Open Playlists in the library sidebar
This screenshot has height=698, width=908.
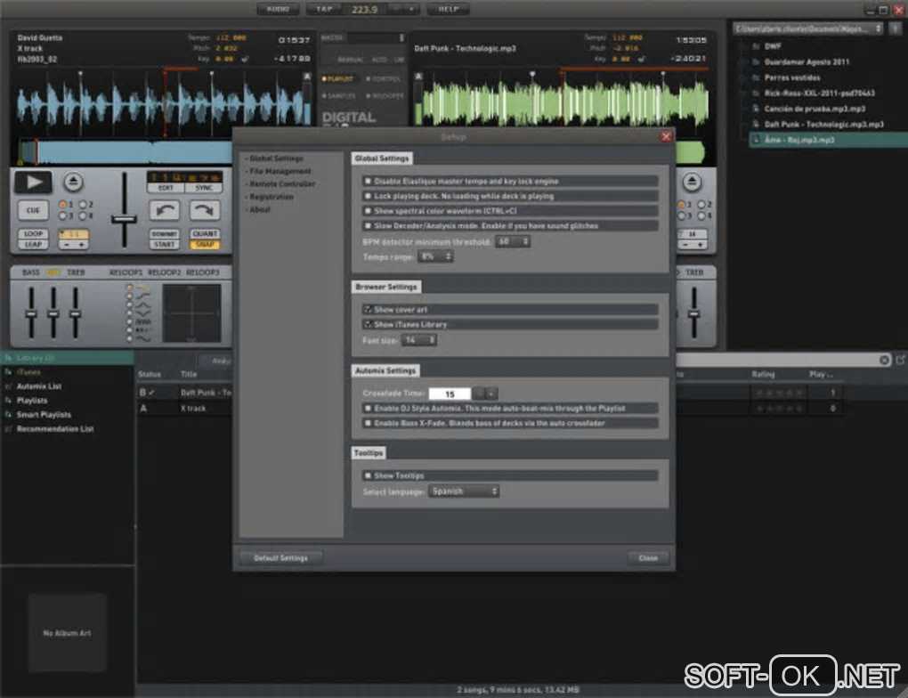click(32, 401)
